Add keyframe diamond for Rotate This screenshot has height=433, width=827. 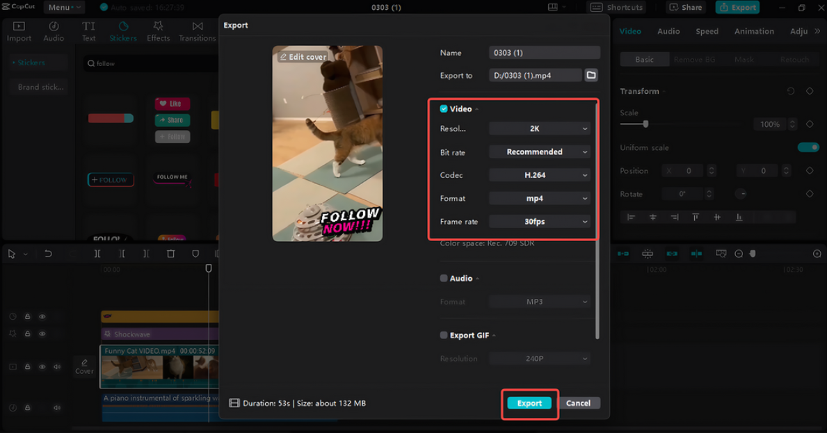[810, 194]
